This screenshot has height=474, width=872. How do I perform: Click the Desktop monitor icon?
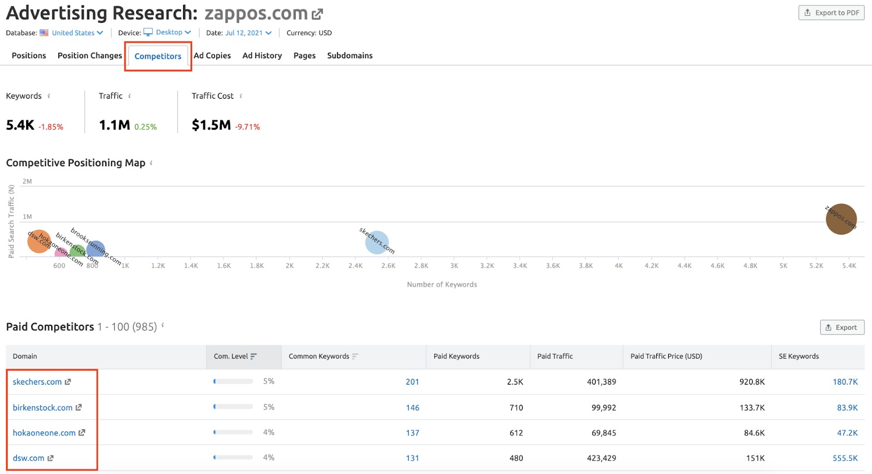point(148,32)
